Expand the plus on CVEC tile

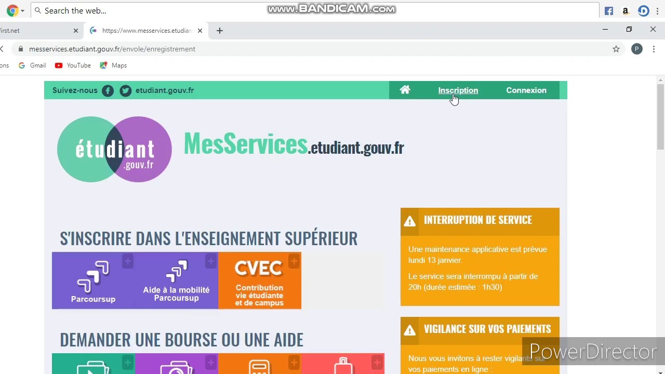pos(294,261)
